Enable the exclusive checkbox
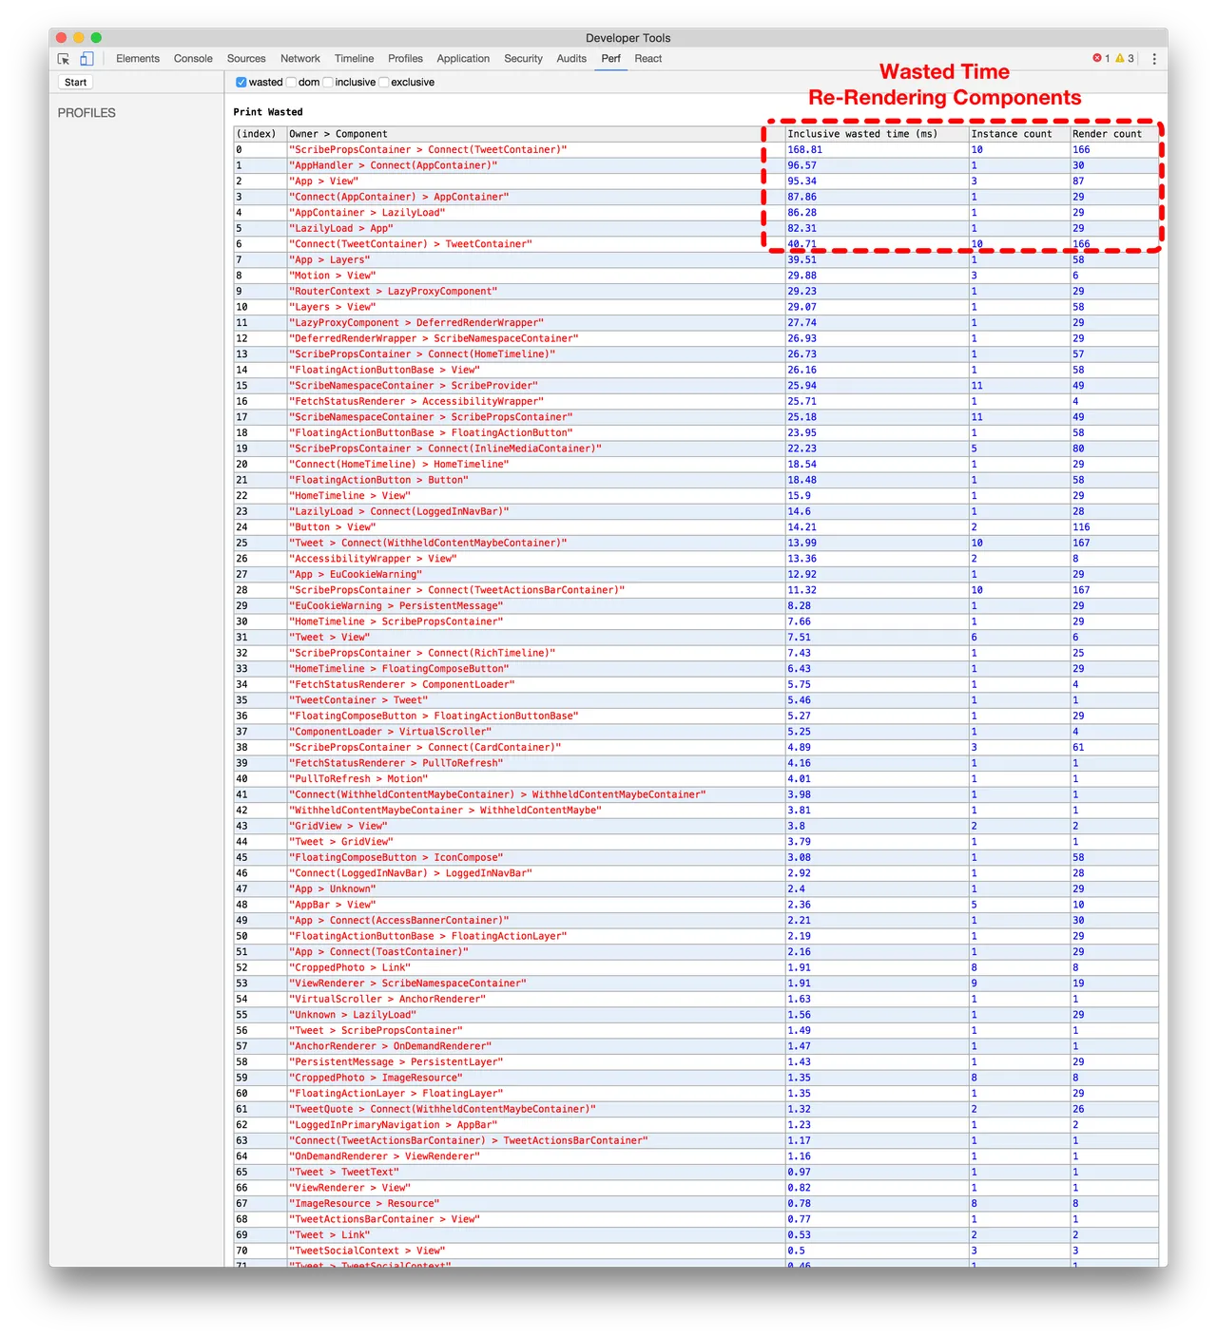The image size is (1217, 1337). coord(383,82)
